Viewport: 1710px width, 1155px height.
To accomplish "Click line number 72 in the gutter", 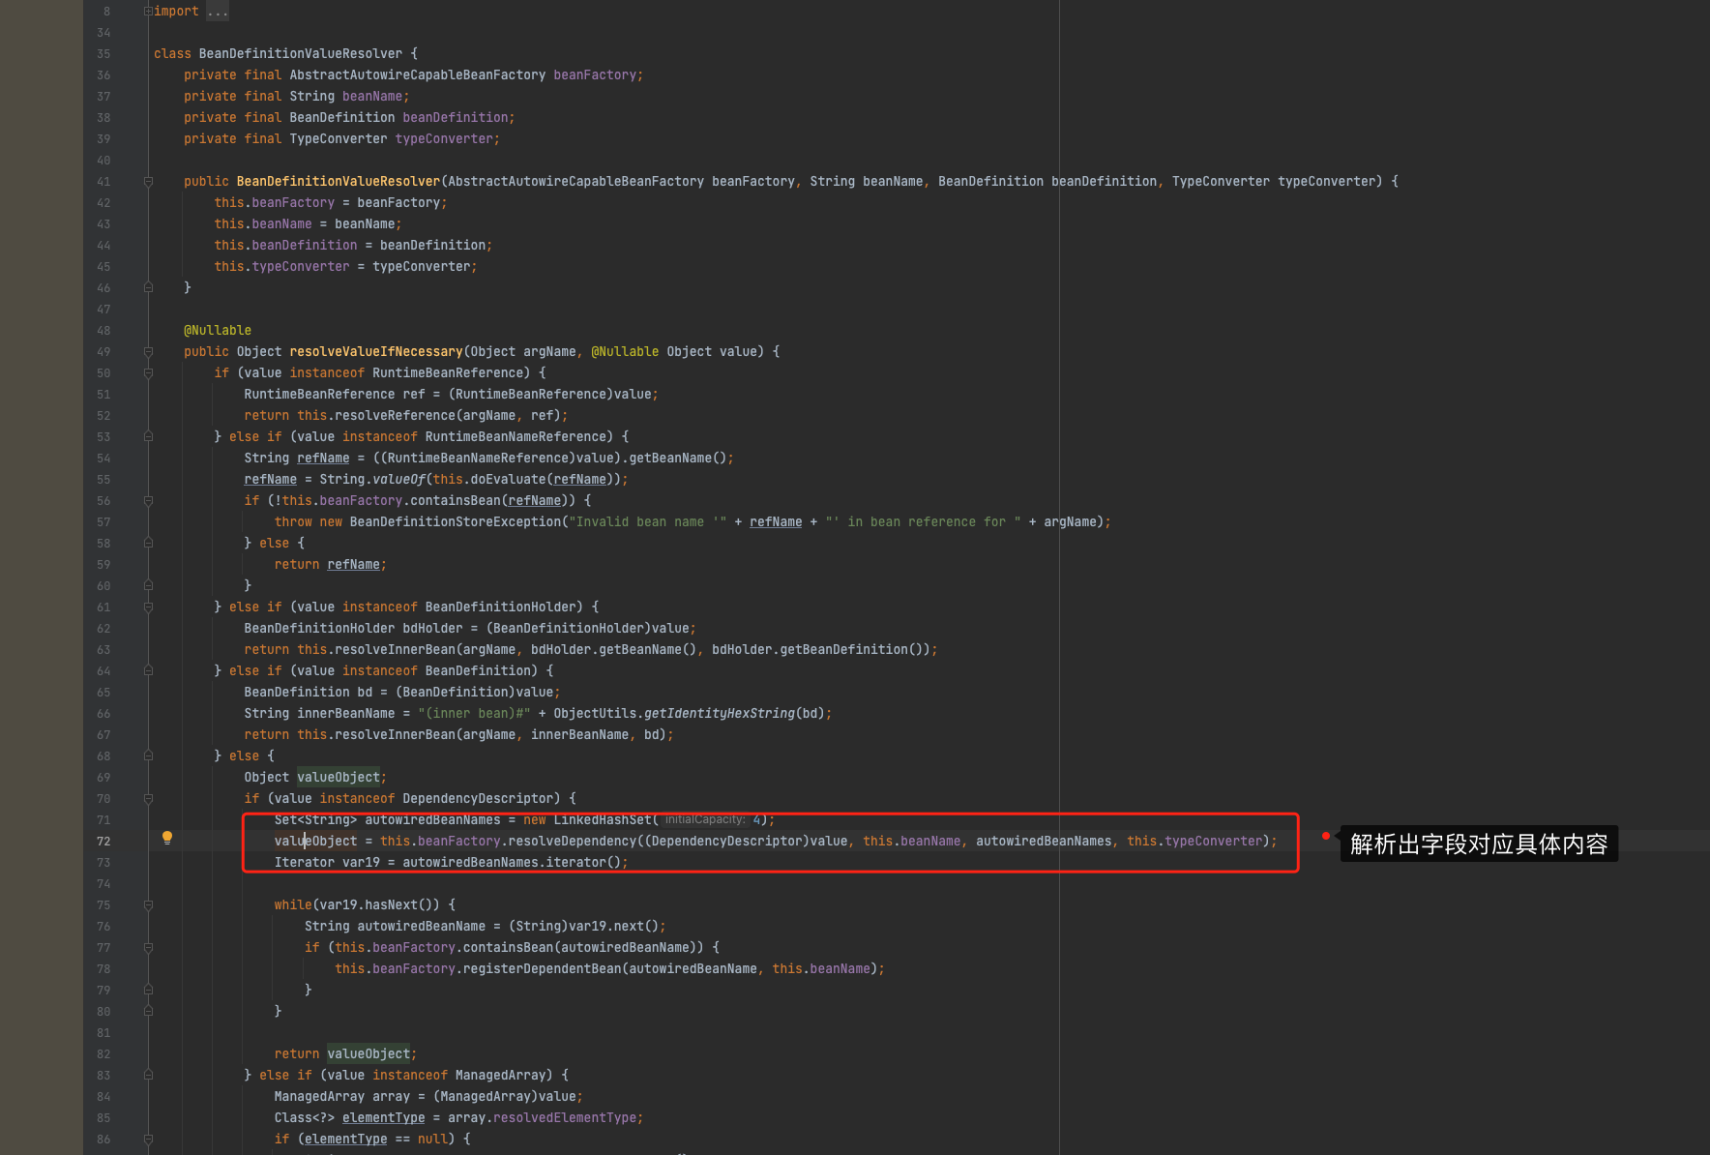I will (103, 842).
